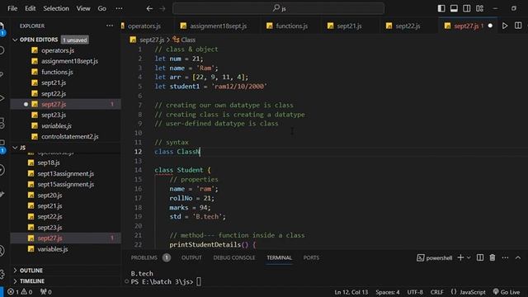The image size is (528, 297).
Task: Switch to the operators.js tab
Action: 144,26
